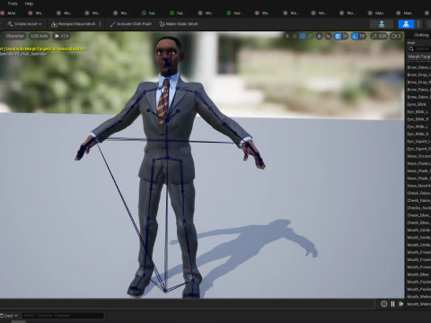Select the Eye_Wide_R morph target
The image size is (431, 323).
pyautogui.click(x=418, y=134)
